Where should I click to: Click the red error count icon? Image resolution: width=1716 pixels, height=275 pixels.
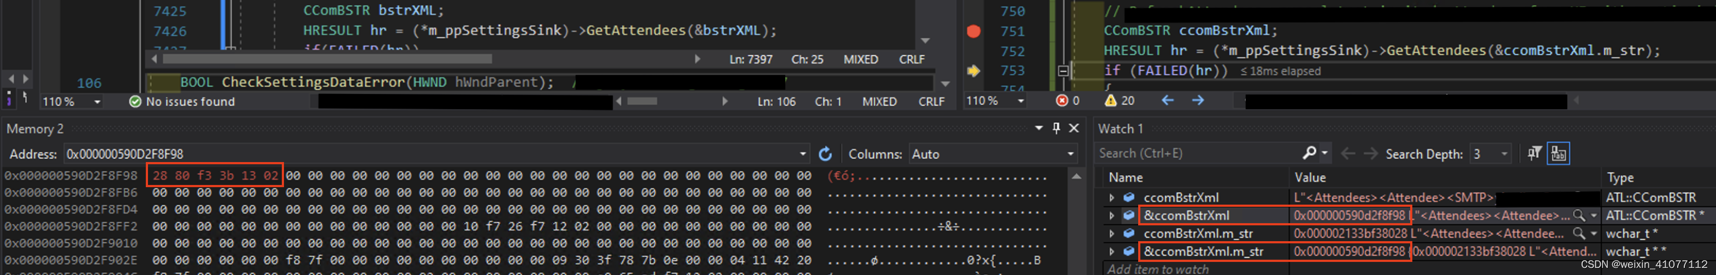point(1062,100)
